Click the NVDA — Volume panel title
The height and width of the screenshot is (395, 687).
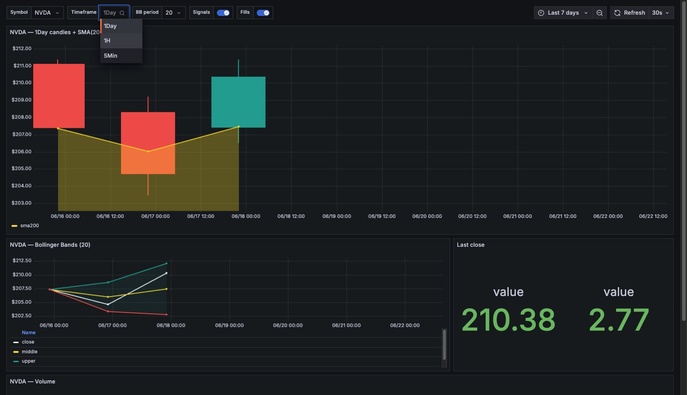pos(32,382)
